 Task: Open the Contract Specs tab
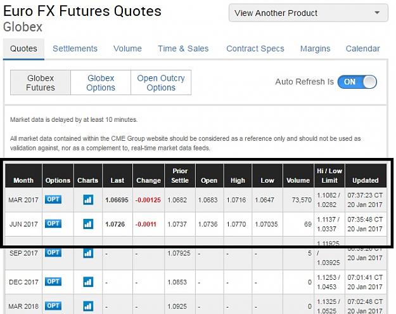(x=255, y=49)
